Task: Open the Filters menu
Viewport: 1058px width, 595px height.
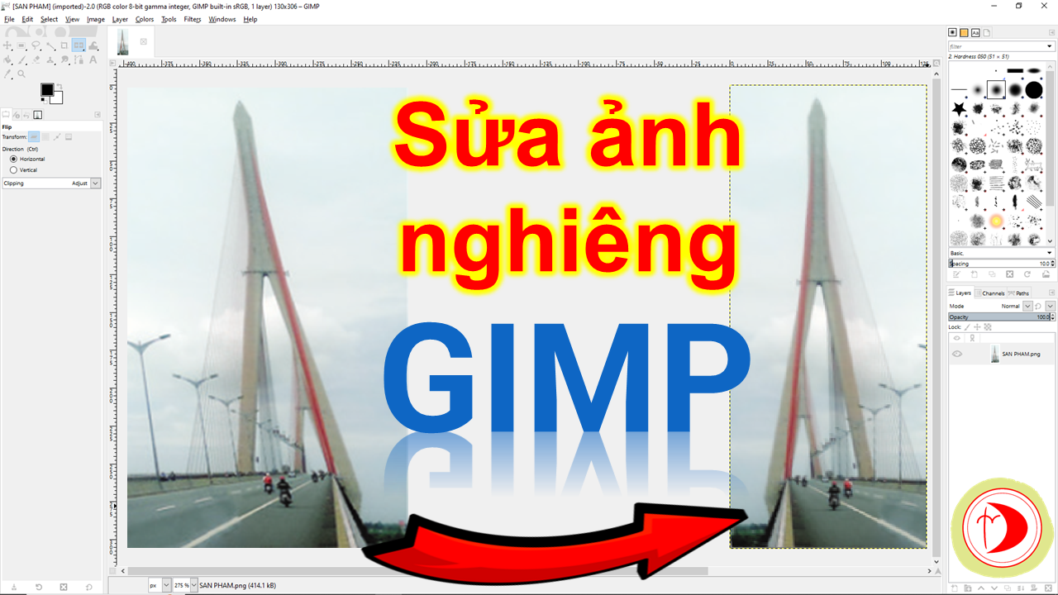Action: (x=193, y=19)
